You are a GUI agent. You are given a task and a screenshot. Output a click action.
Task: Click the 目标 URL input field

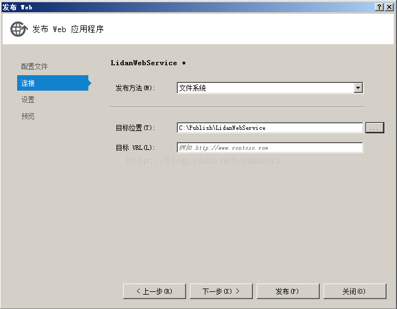coord(269,148)
